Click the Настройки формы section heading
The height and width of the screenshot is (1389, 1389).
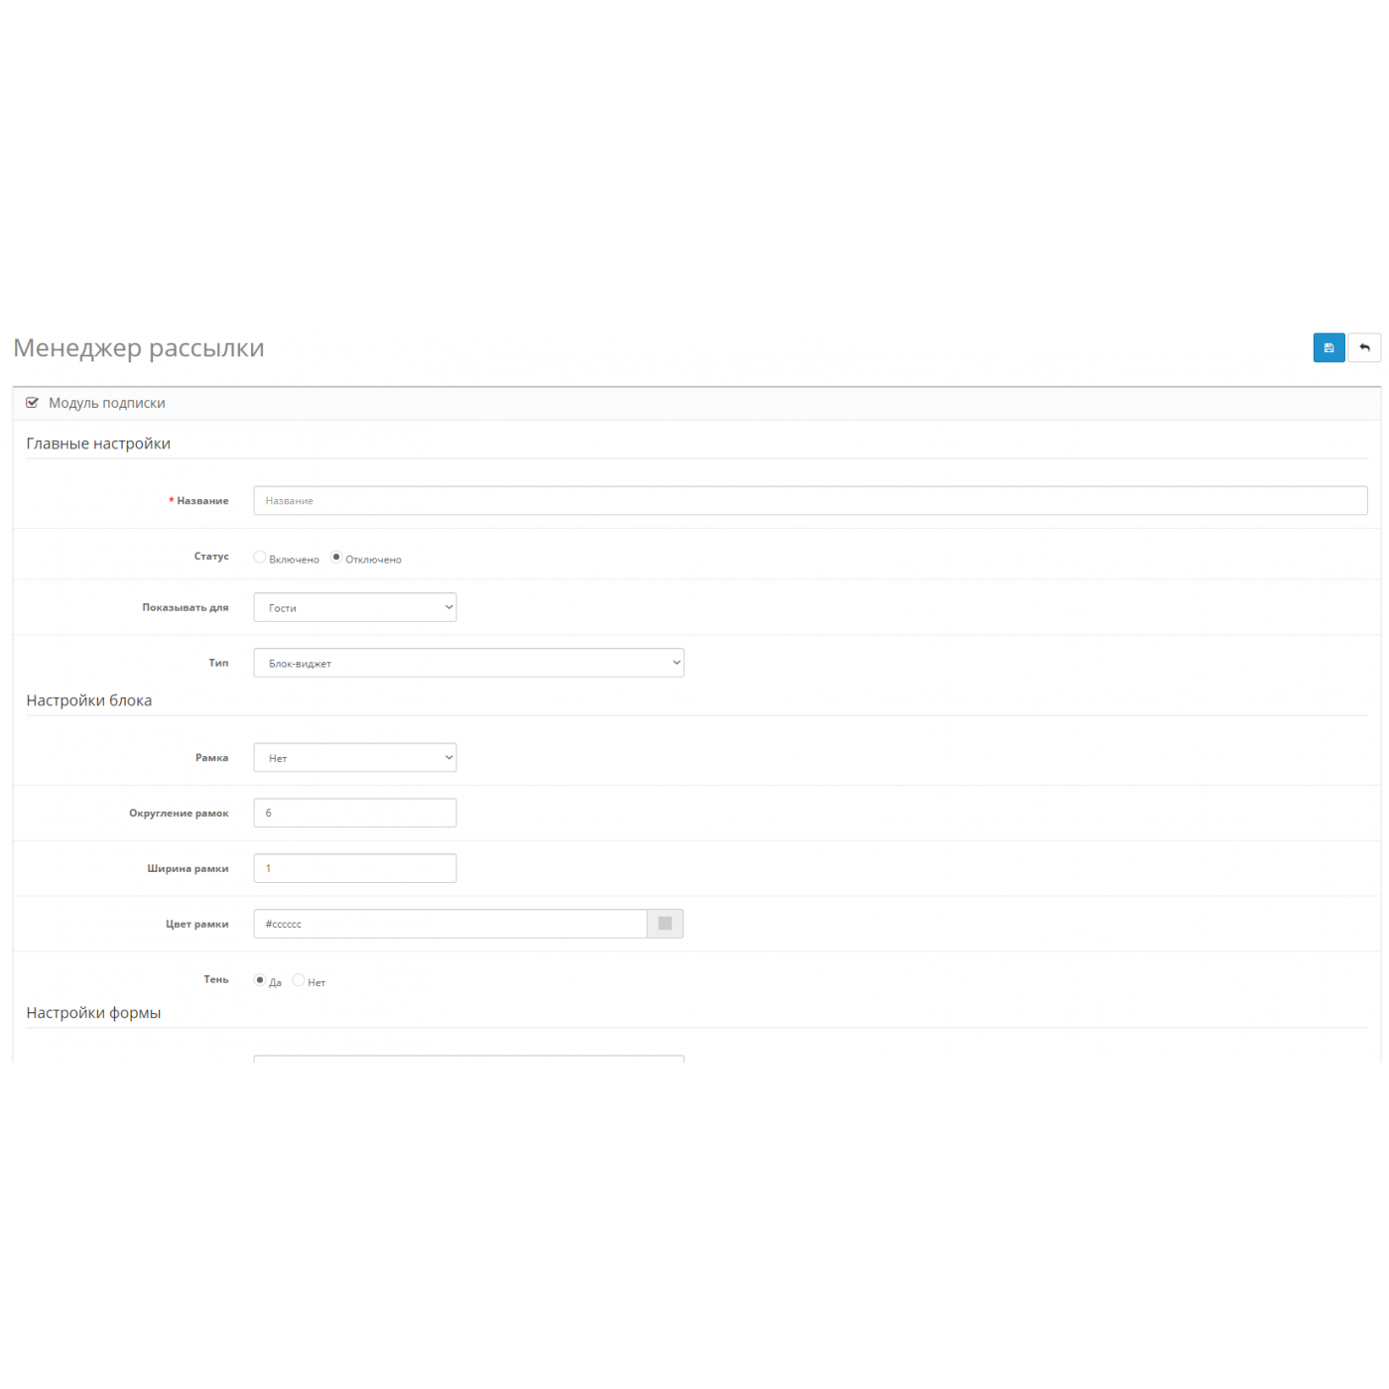pyautogui.click(x=93, y=1013)
